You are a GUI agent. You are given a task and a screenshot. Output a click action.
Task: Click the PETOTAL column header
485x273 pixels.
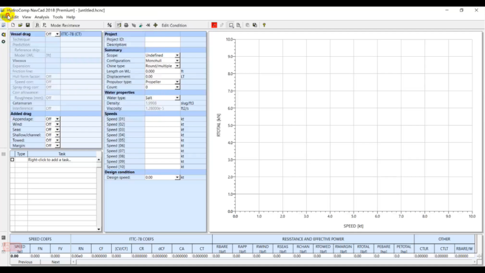404,248
